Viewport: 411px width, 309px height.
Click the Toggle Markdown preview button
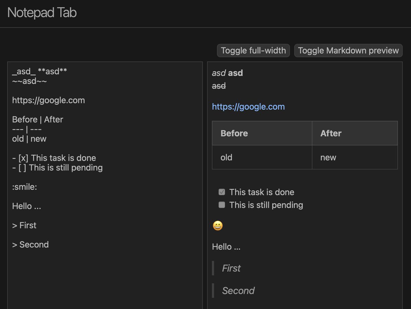[x=348, y=51]
